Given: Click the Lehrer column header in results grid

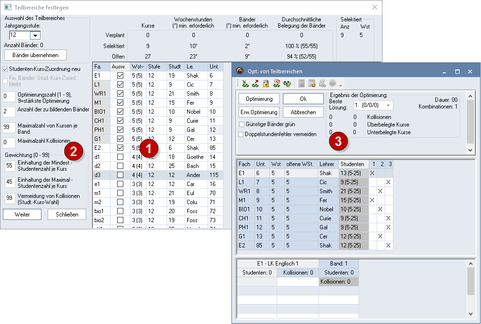Looking at the screenshot, I should [328, 164].
